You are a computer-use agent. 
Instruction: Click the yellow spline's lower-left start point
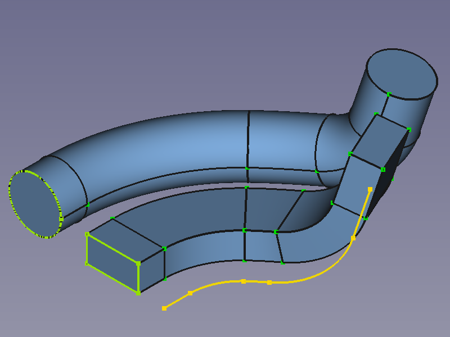[x=164, y=308]
